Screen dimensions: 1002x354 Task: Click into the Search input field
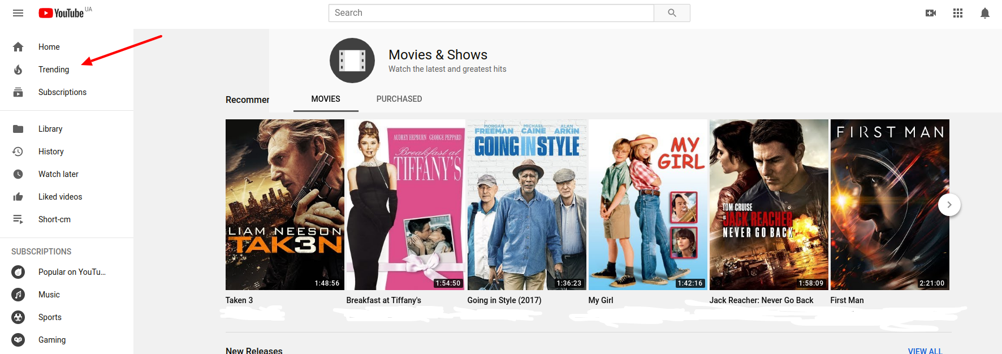pyautogui.click(x=491, y=13)
